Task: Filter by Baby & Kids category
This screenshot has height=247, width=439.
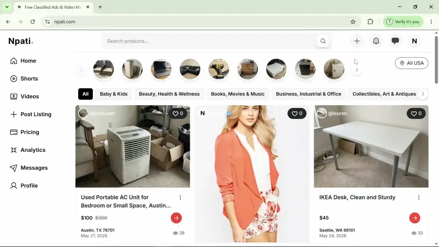Action: pos(114,94)
